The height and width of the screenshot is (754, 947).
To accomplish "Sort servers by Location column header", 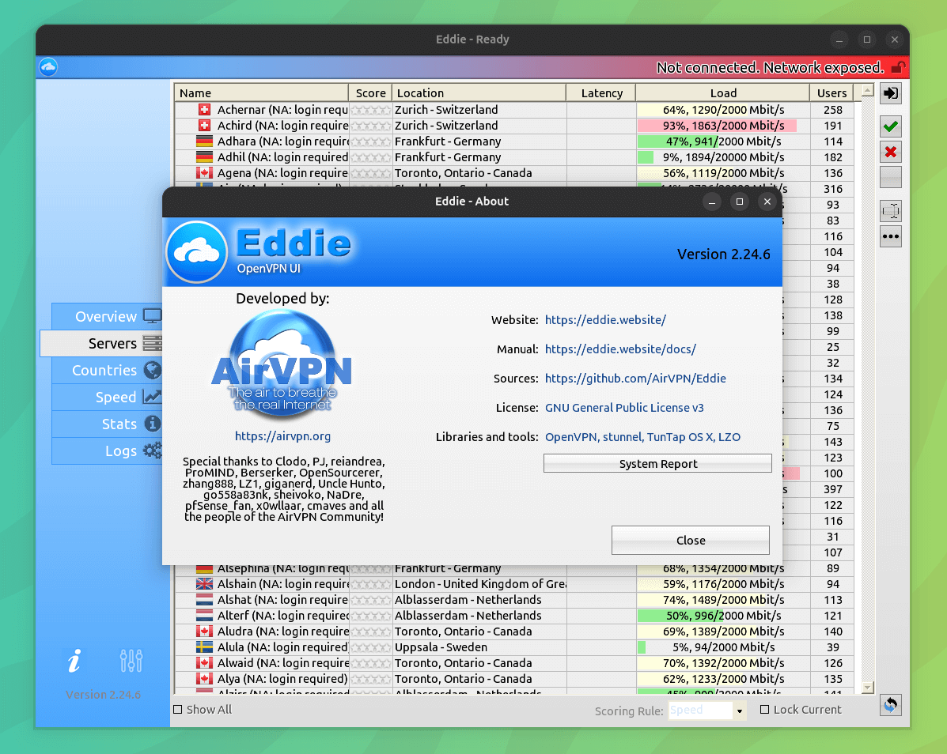I will pyautogui.click(x=479, y=93).
